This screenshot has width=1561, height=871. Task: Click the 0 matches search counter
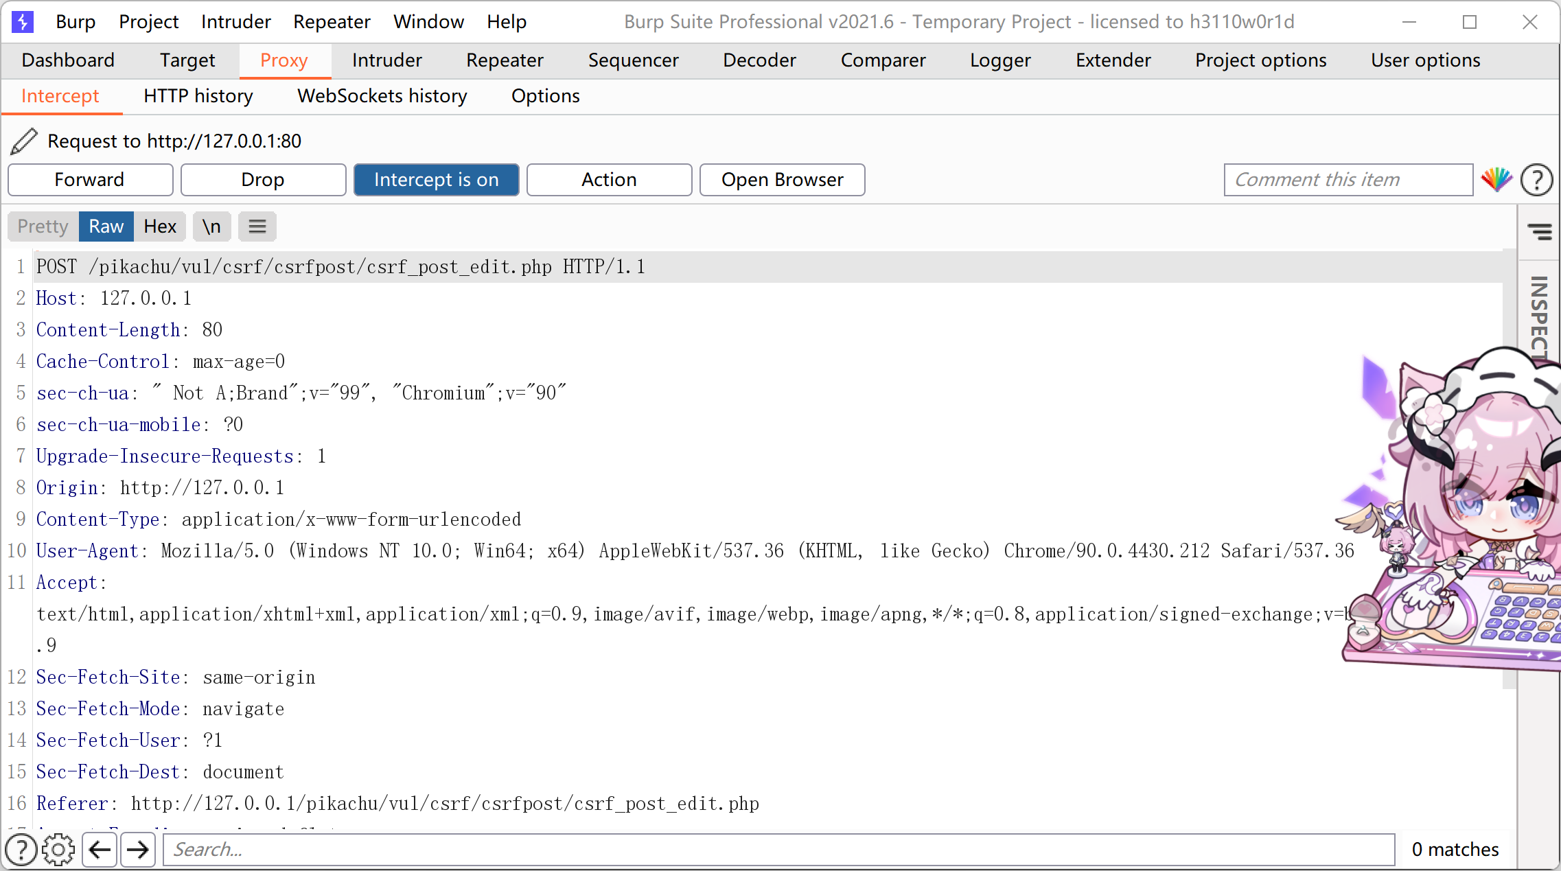tap(1455, 850)
